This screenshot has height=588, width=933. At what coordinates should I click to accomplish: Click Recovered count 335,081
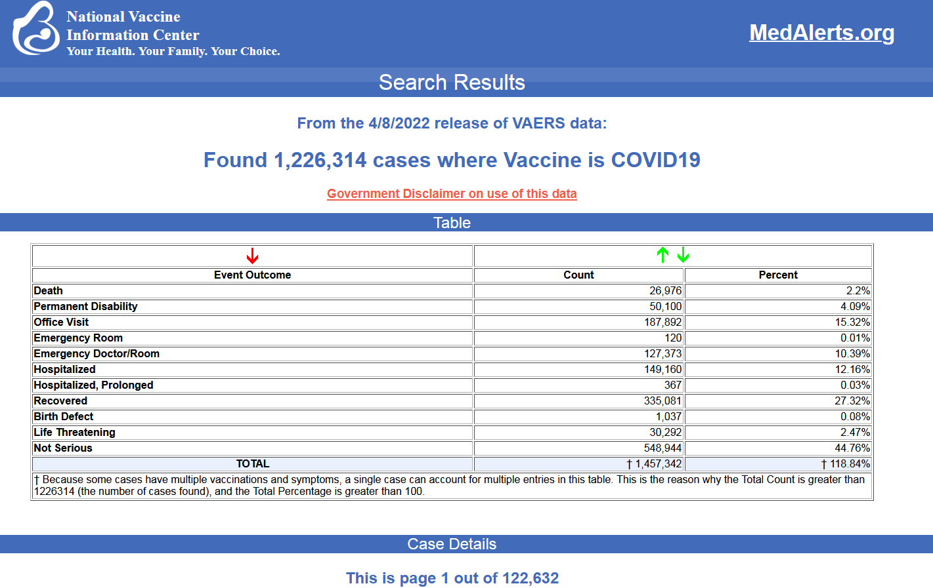click(x=662, y=401)
